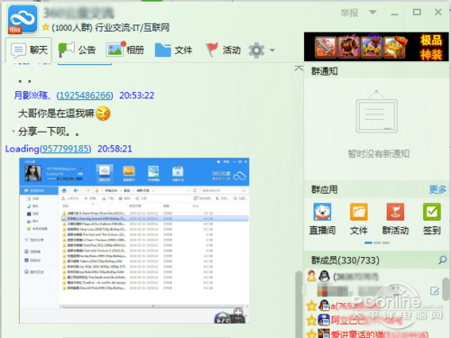Click the sender name Loading
The image size is (451, 338).
pos(23,149)
